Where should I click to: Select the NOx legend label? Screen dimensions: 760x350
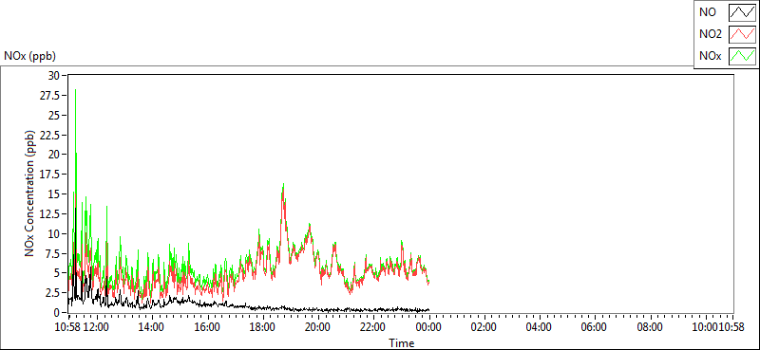click(x=711, y=56)
